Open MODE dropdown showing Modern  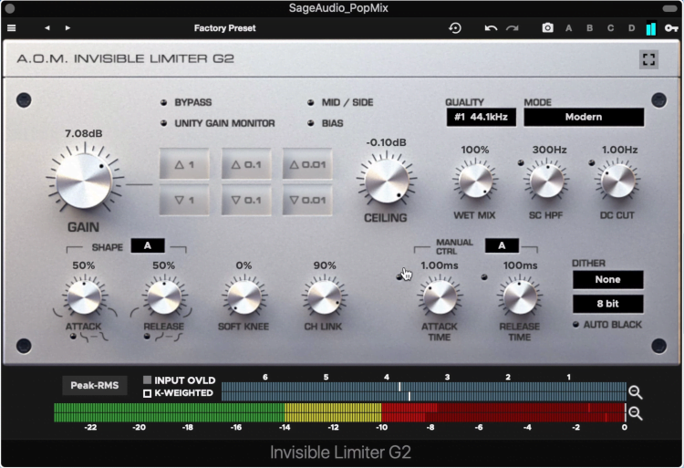click(x=584, y=117)
